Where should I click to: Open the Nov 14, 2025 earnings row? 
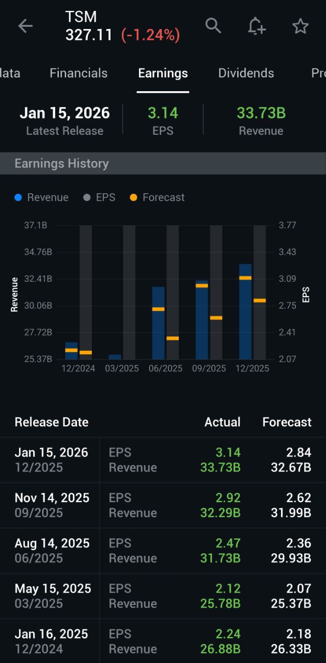point(163,505)
